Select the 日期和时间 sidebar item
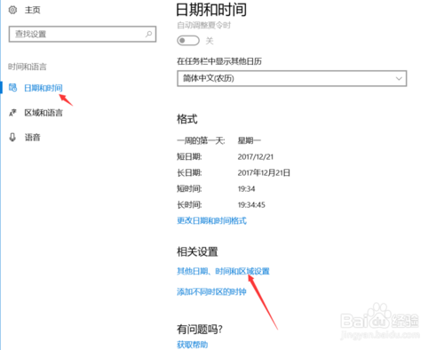Image resolution: width=444 pixels, height=350 pixels. coord(44,88)
